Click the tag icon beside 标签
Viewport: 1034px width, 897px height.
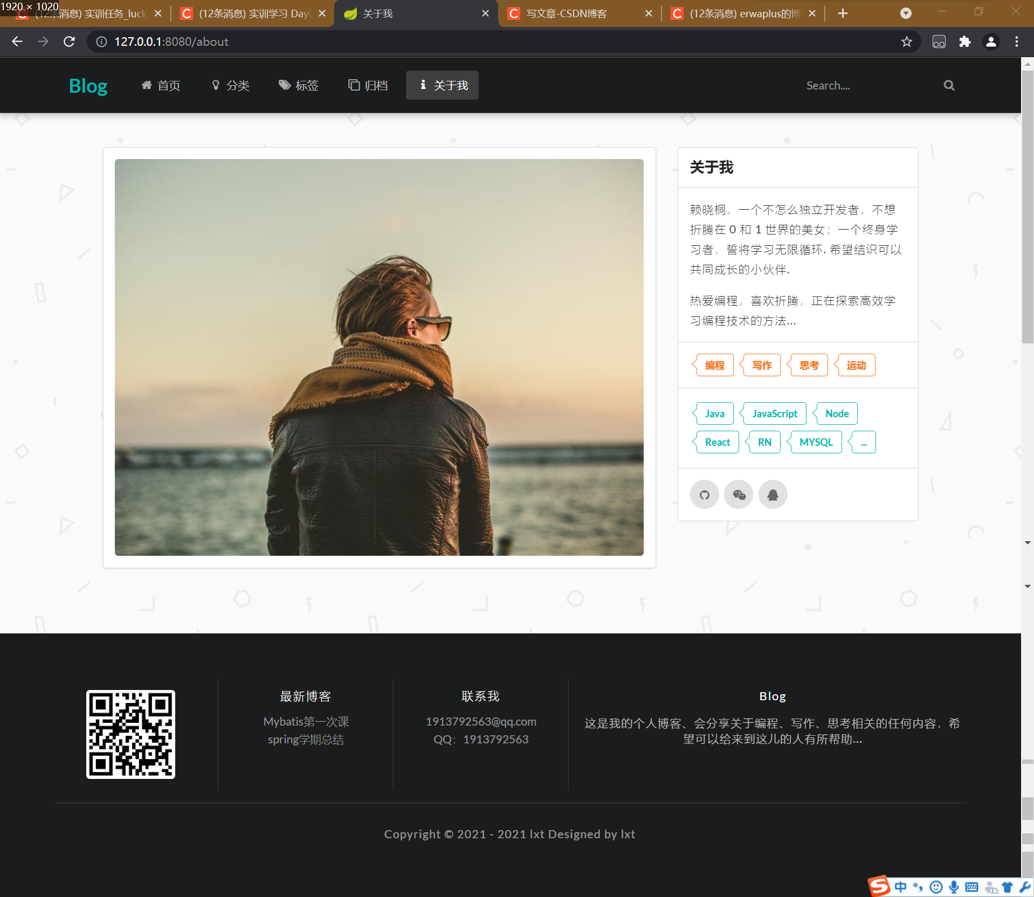pyautogui.click(x=285, y=85)
